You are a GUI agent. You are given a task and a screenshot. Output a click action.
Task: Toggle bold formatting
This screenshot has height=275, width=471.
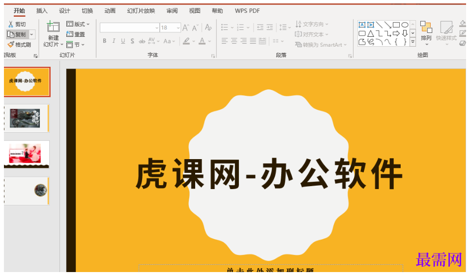point(104,41)
